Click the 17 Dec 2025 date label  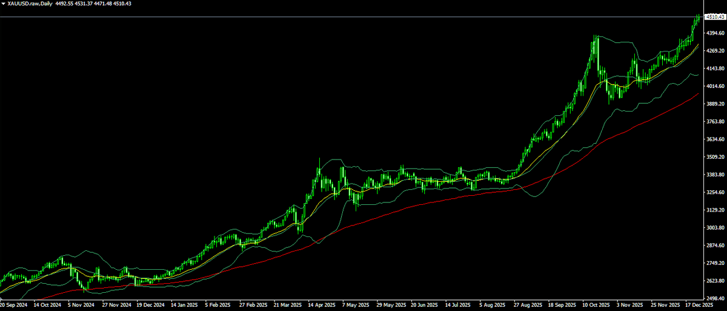coord(699,306)
